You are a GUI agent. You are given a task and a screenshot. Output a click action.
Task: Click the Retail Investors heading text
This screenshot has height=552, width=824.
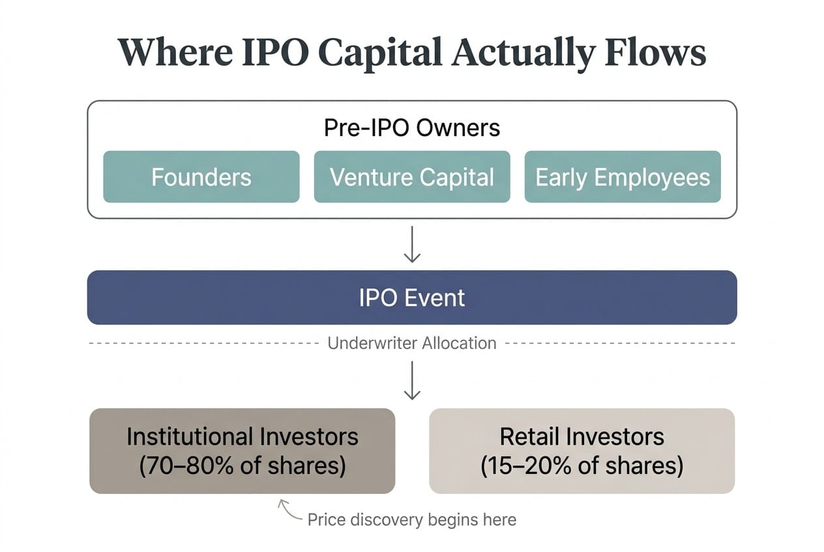click(581, 436)
